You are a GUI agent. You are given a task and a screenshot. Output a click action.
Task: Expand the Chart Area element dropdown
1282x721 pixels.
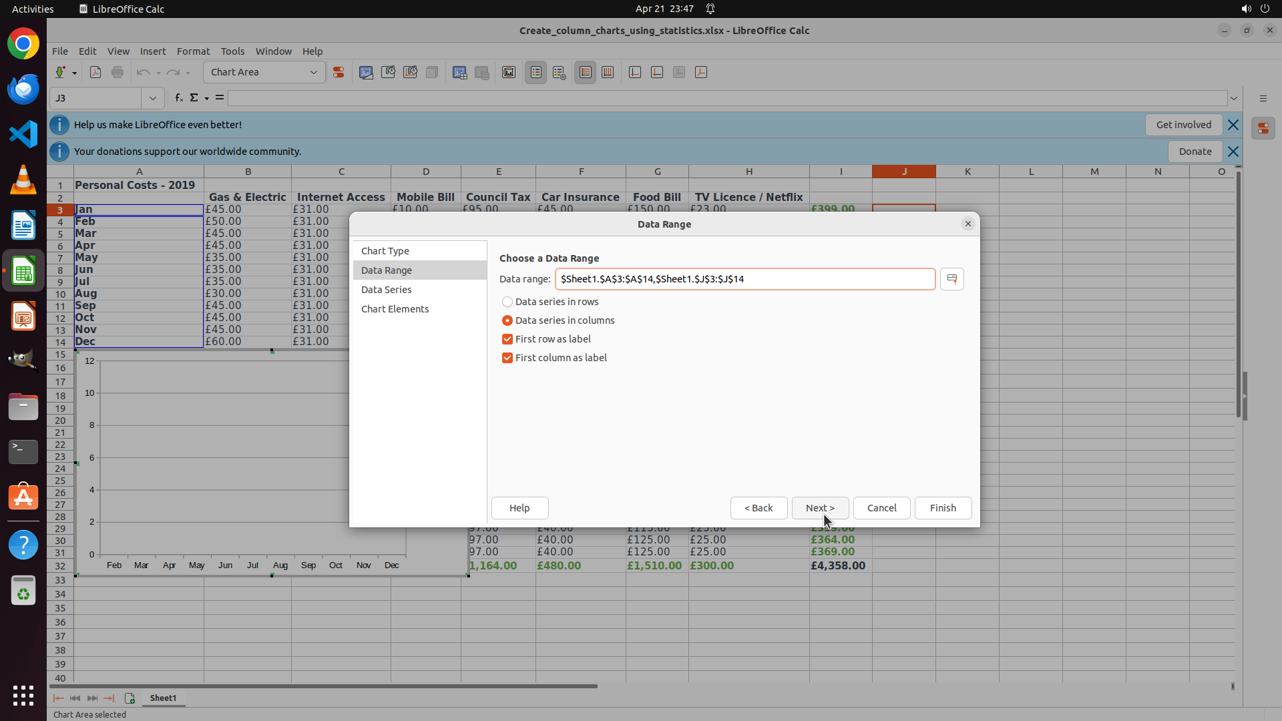(313, 72)
